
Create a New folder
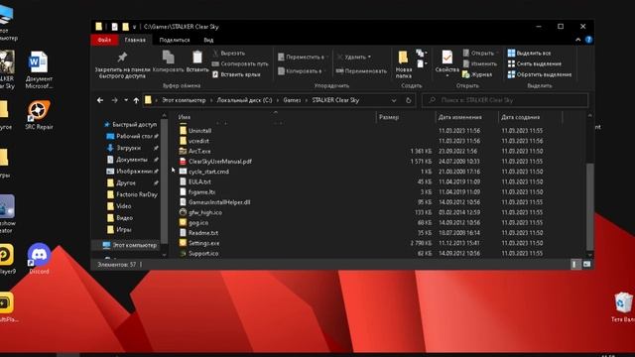point(404,64)
